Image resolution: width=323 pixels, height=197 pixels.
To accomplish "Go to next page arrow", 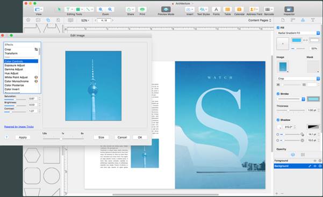I will coord(113,20).
